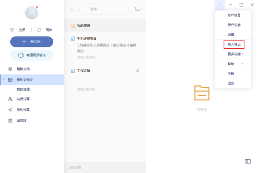Open the user avatar profile

point(32,13)
